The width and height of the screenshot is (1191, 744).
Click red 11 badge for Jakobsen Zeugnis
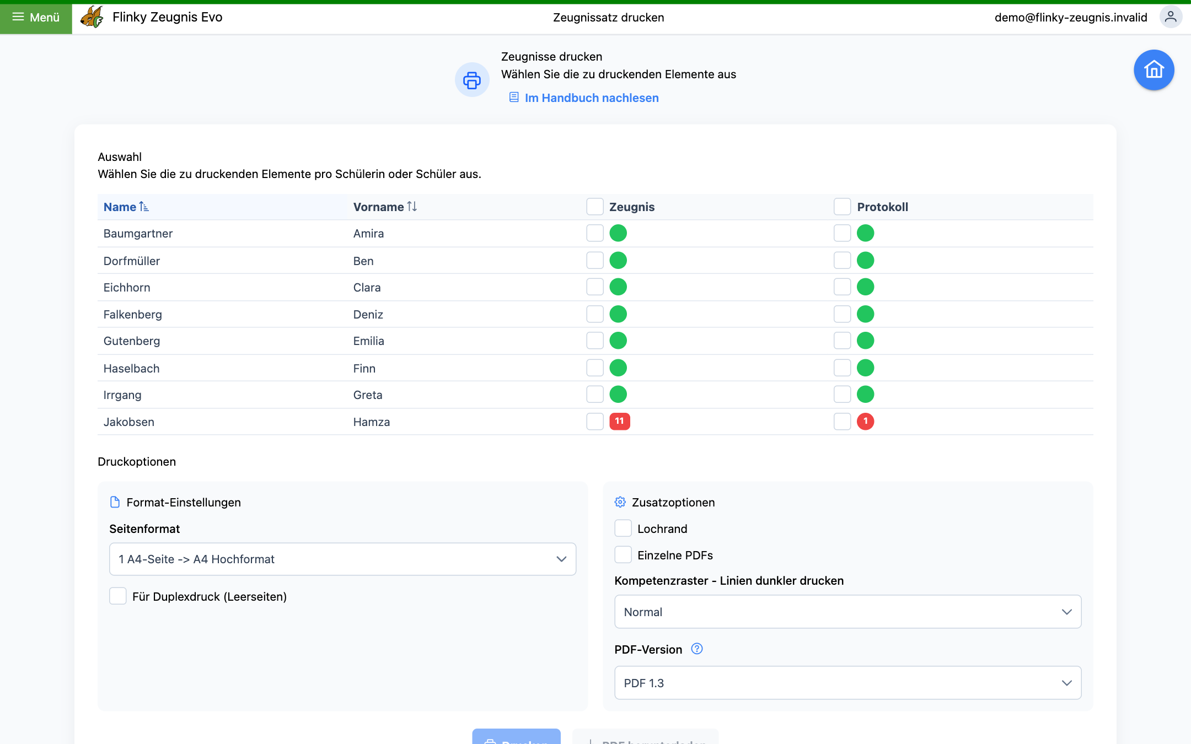click(620, 421)
